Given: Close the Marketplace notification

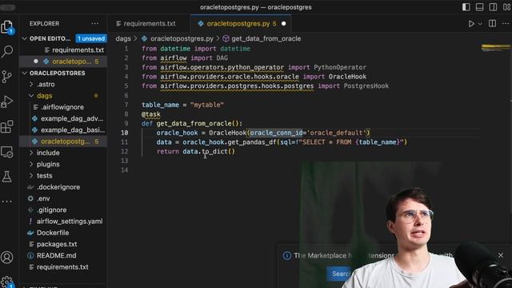Looking at the screenshot, I should (x=501, y=255).
